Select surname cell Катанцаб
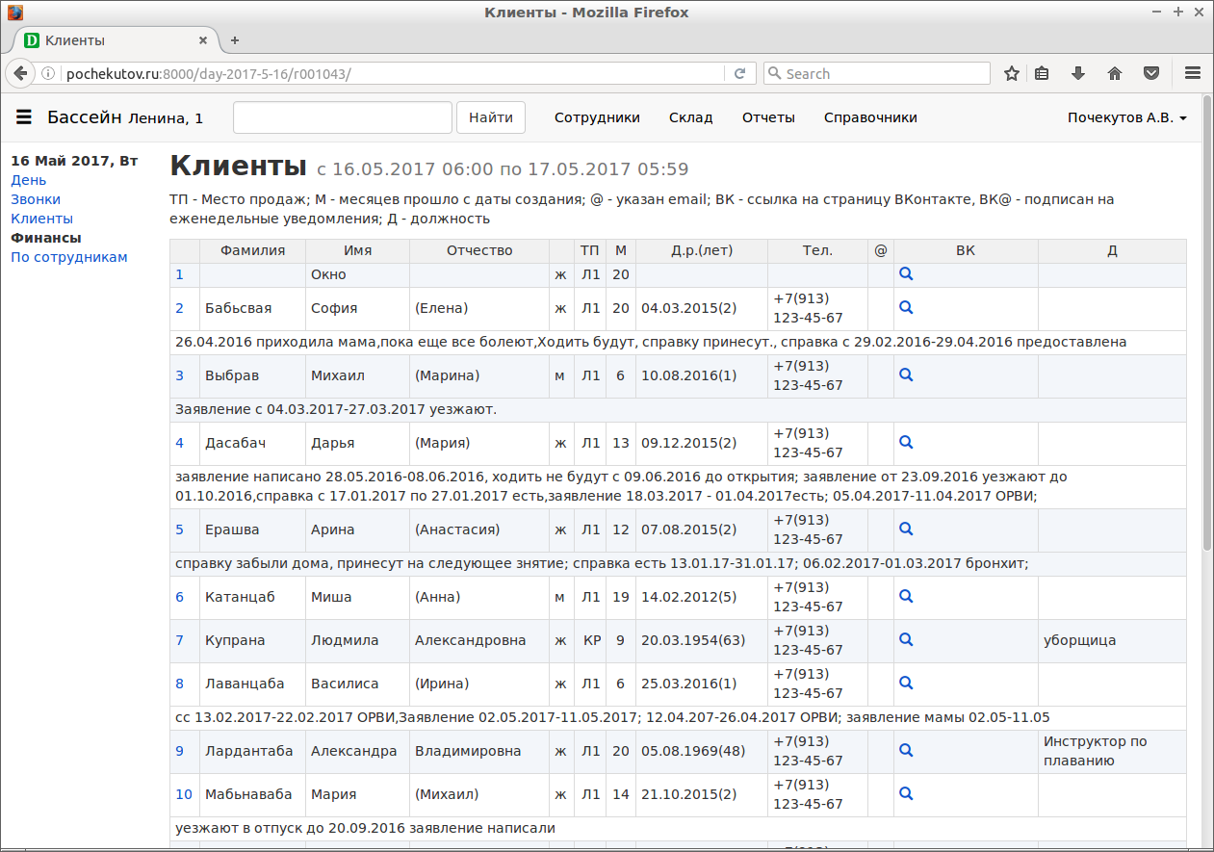 tap(252, 597)
